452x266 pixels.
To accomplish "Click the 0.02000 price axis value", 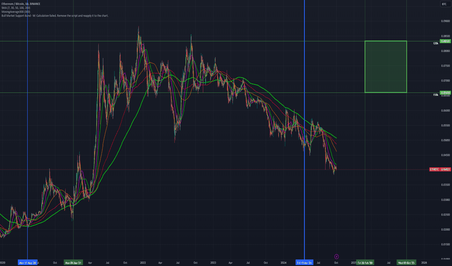I will click(x=445, y=229).
